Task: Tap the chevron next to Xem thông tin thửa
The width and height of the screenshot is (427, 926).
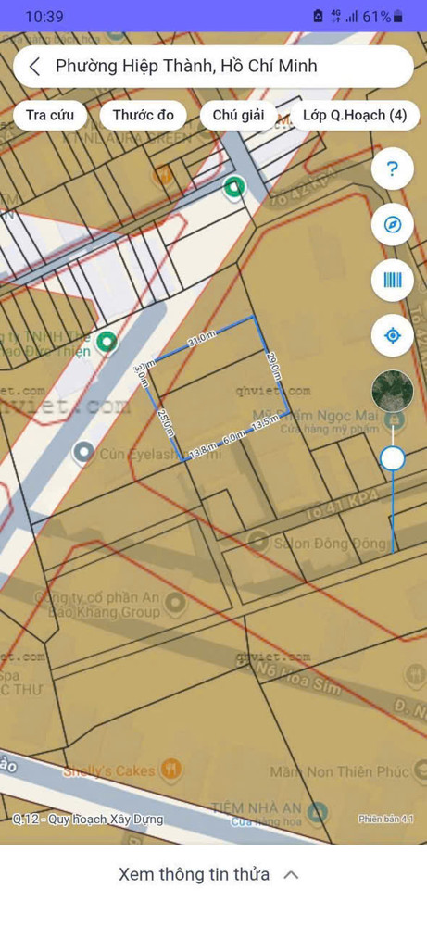Action: (291, 875)
